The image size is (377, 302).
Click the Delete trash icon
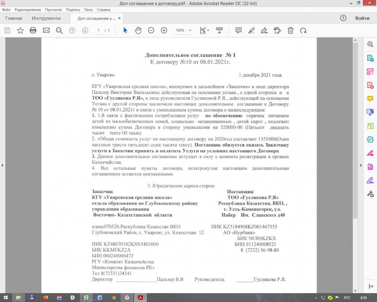point(291,30)
